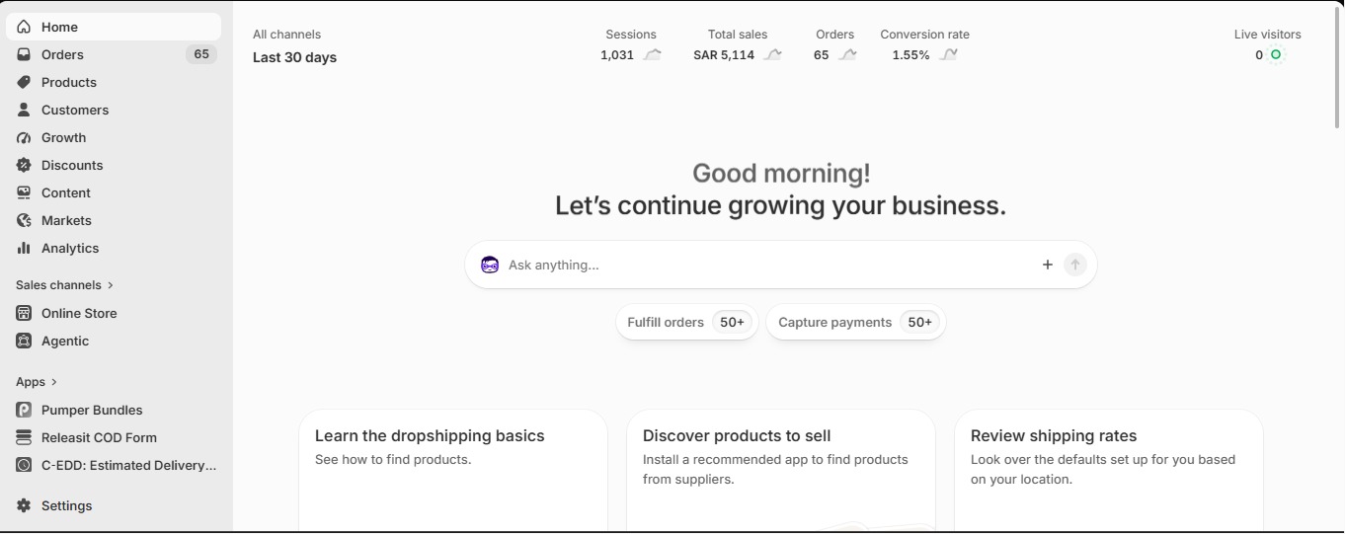Click the Conversion rate 1.55% value

pos(910,55)
